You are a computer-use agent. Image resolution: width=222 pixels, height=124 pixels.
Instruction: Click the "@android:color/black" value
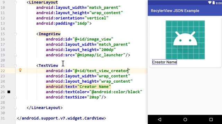pyautogui.click(x=116, y=92)
